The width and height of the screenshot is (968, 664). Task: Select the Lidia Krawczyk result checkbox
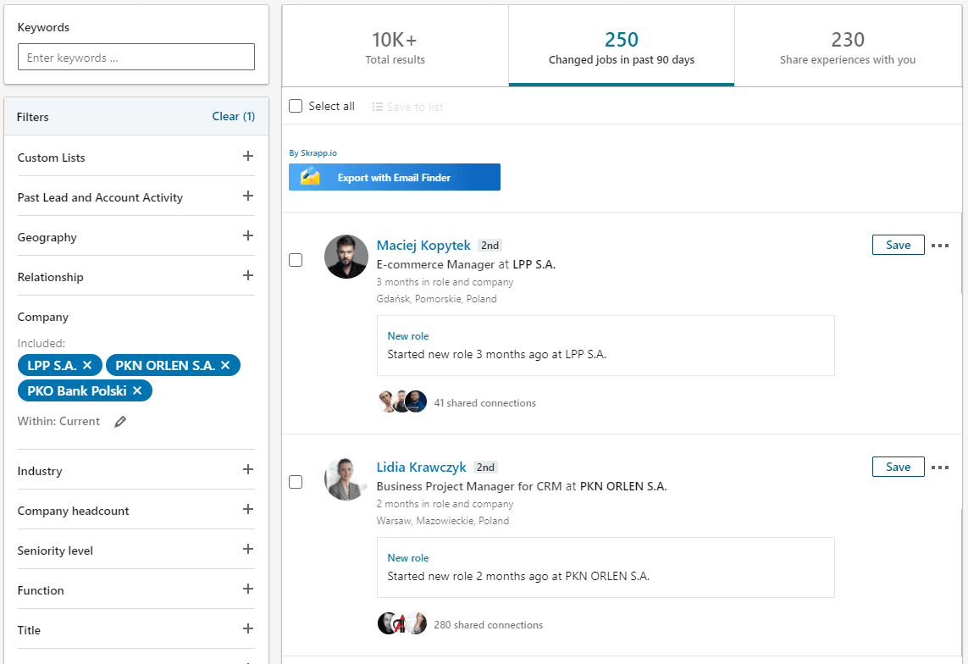click(296, 481)
